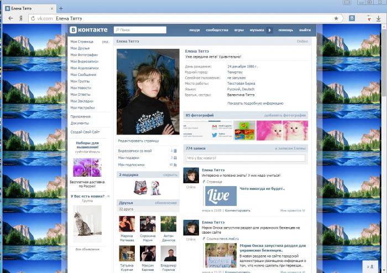Open friend Максим Карпеев's avatar
This screenshot has width=387, height=273.
(148, 254)
